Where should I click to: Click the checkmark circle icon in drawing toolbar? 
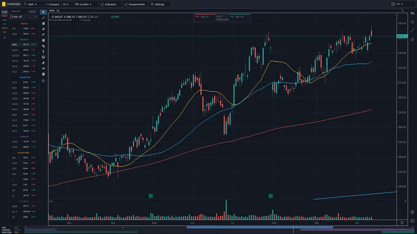point(43,81)
